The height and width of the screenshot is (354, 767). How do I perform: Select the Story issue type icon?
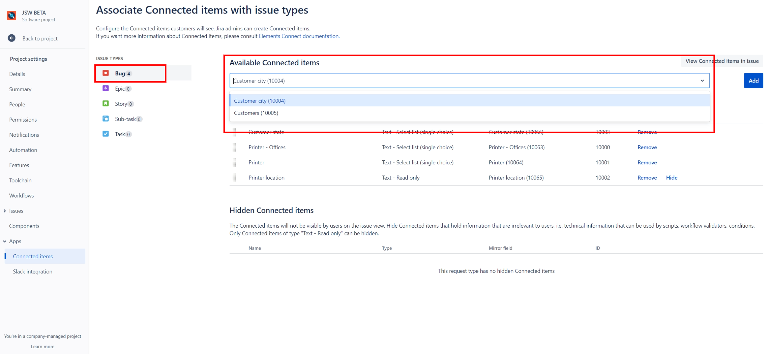pyautogui.click(x=106, y=104)
